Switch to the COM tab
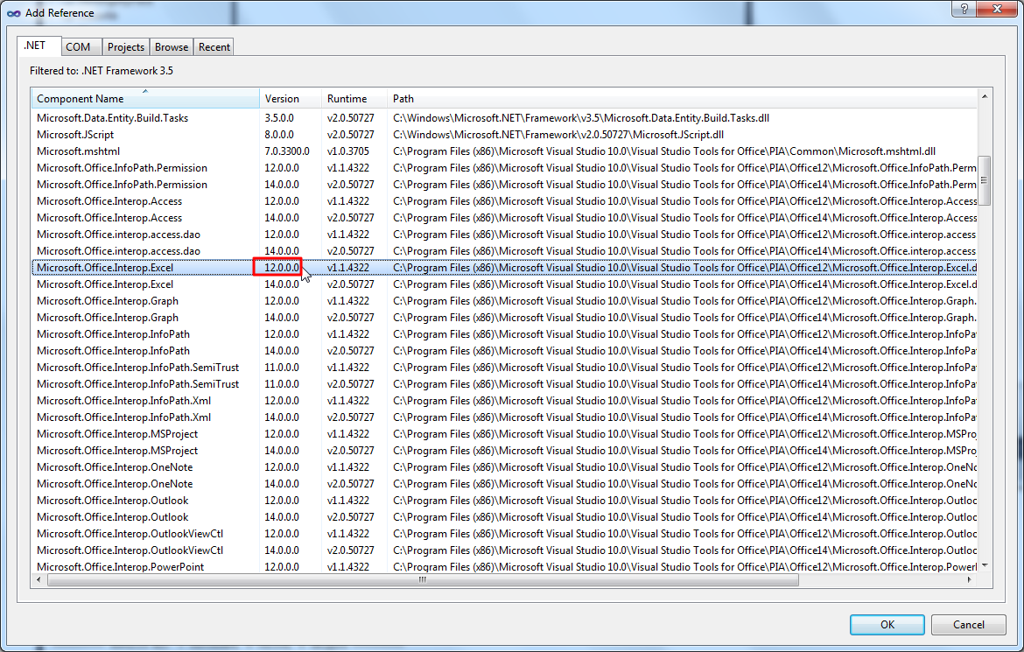This screenshot has height=652, width=1024. point(81,47)
